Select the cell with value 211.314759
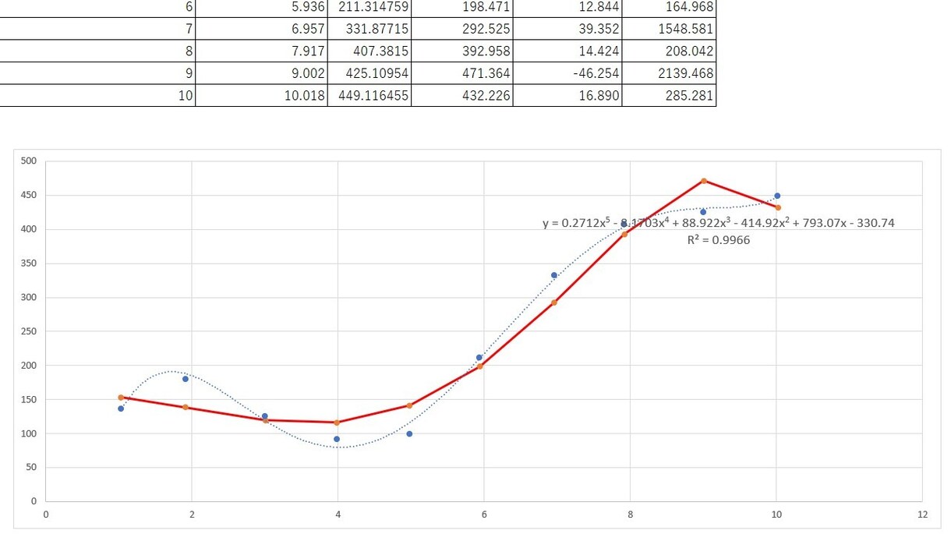The height and width of the screenshot is (534, 951). click(369, 9)
